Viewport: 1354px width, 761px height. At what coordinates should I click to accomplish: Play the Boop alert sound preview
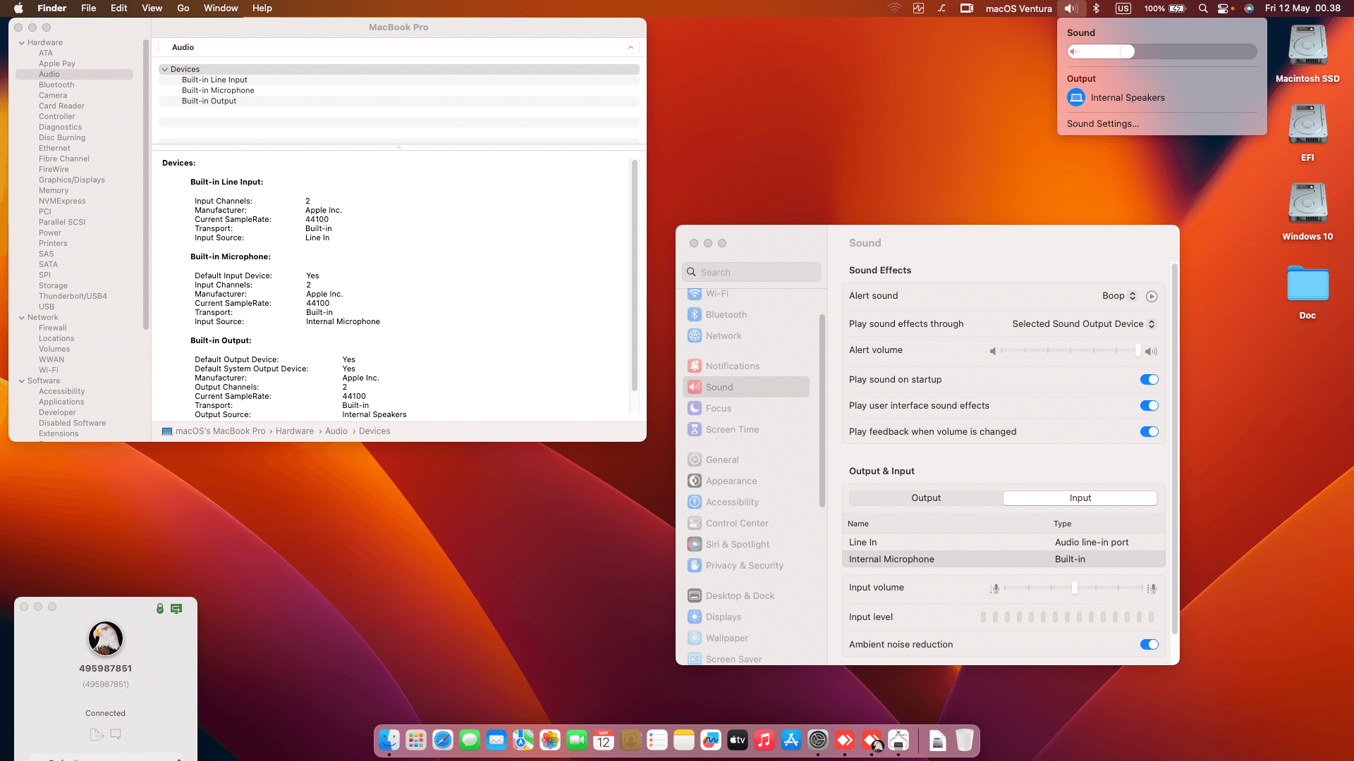pos(1152,297)
